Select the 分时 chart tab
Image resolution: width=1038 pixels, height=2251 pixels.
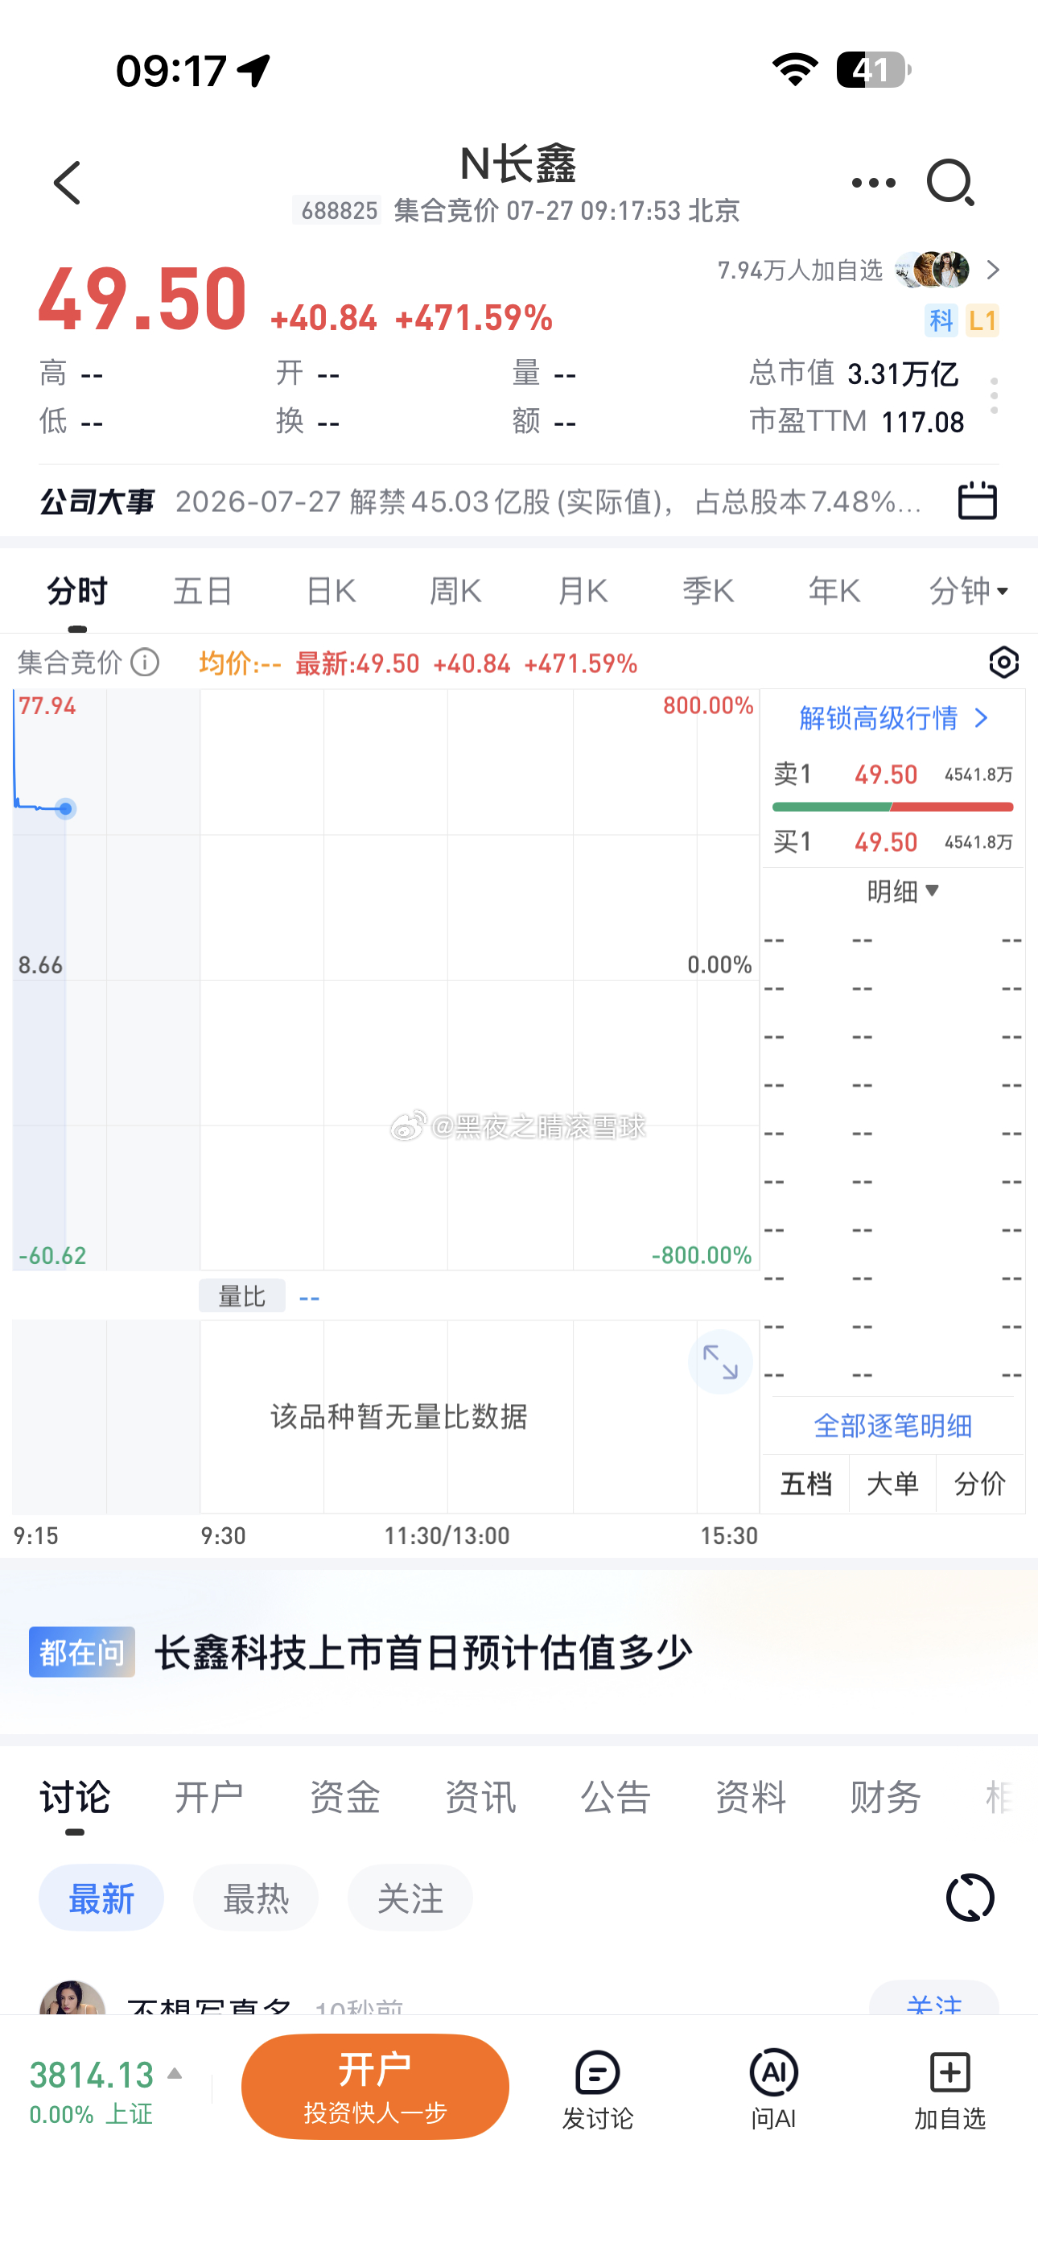(x=77, y=592)
